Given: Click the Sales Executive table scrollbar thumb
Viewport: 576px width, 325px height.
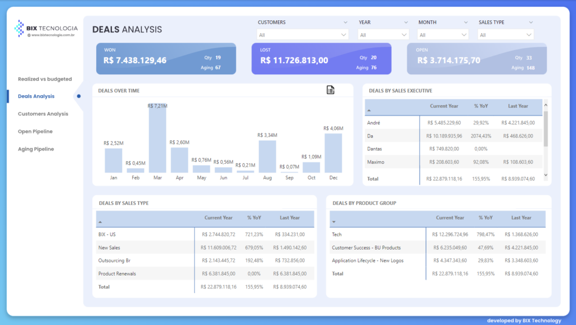Looking at the screenshot, I should tap(544, 128).
